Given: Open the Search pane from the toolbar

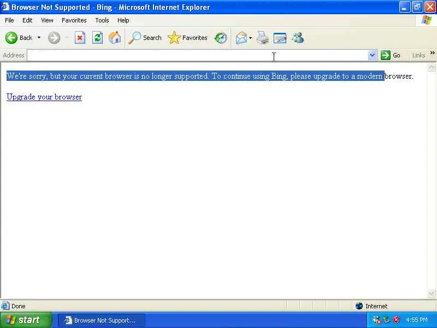Looking at the screenshot, I should point(145,38).
